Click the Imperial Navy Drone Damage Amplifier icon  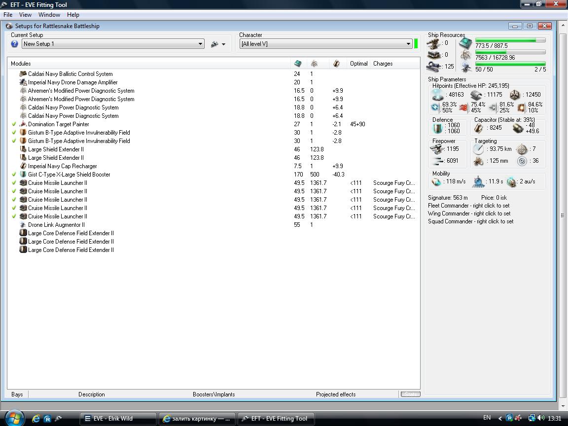pos(23,82)
